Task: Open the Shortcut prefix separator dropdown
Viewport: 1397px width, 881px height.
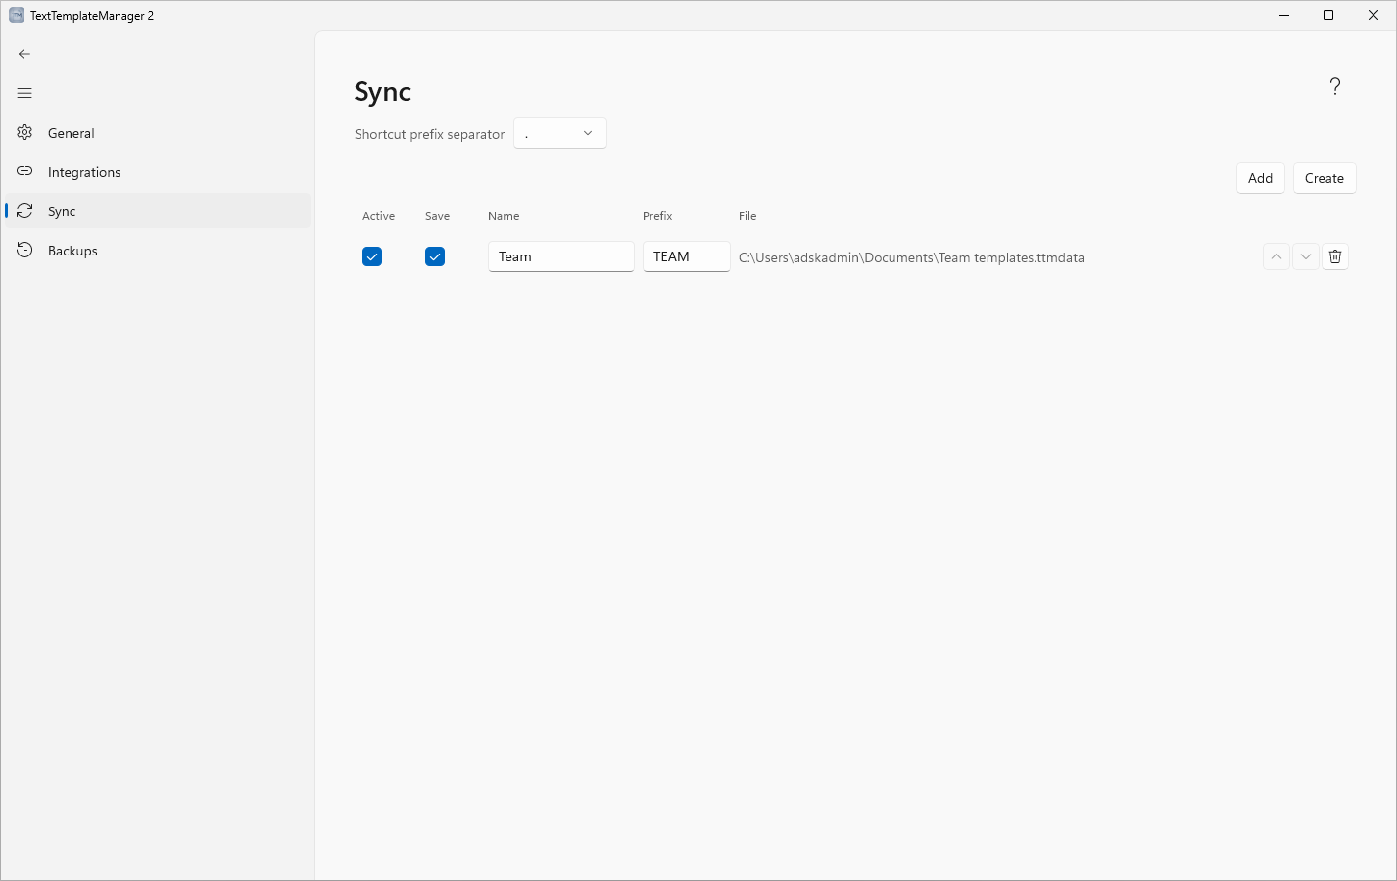Action: [560, 133]
